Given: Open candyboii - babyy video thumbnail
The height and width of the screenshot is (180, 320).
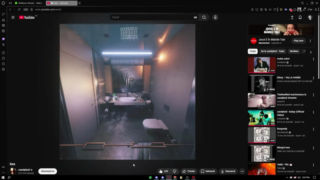Looking at the screenshot, I should (262, 118).
